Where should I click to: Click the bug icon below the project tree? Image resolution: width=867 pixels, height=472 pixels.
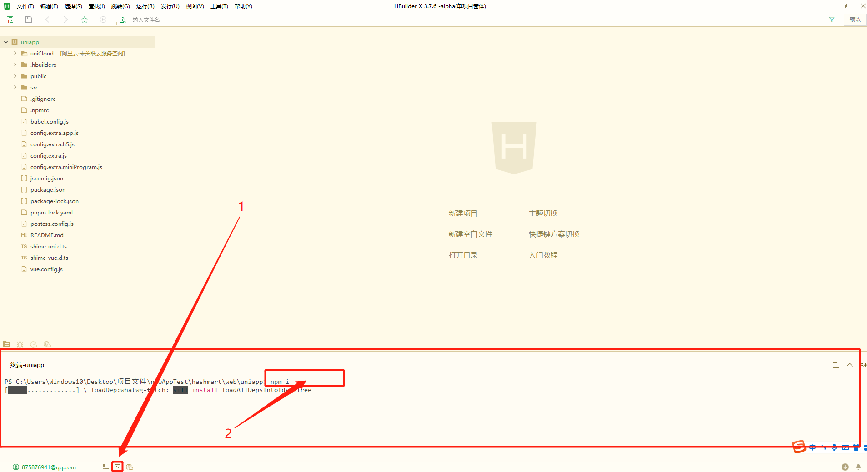[x=20, y=344]
